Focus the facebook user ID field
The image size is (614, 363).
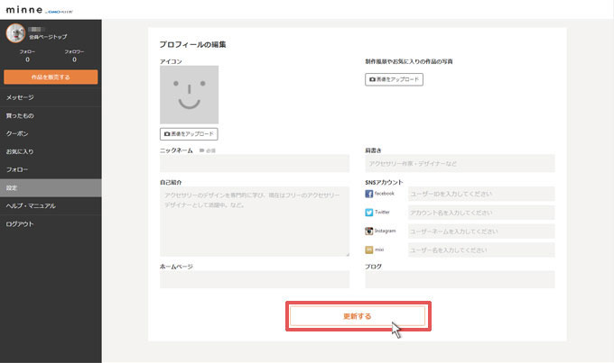pos(481,194)
